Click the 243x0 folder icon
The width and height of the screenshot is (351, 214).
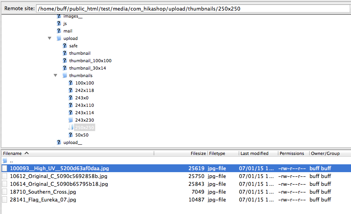pyautogui.click(x=71, y=97)
